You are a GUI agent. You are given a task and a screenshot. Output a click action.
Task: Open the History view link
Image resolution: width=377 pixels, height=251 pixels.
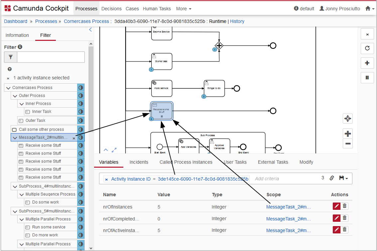pos(237,21)
